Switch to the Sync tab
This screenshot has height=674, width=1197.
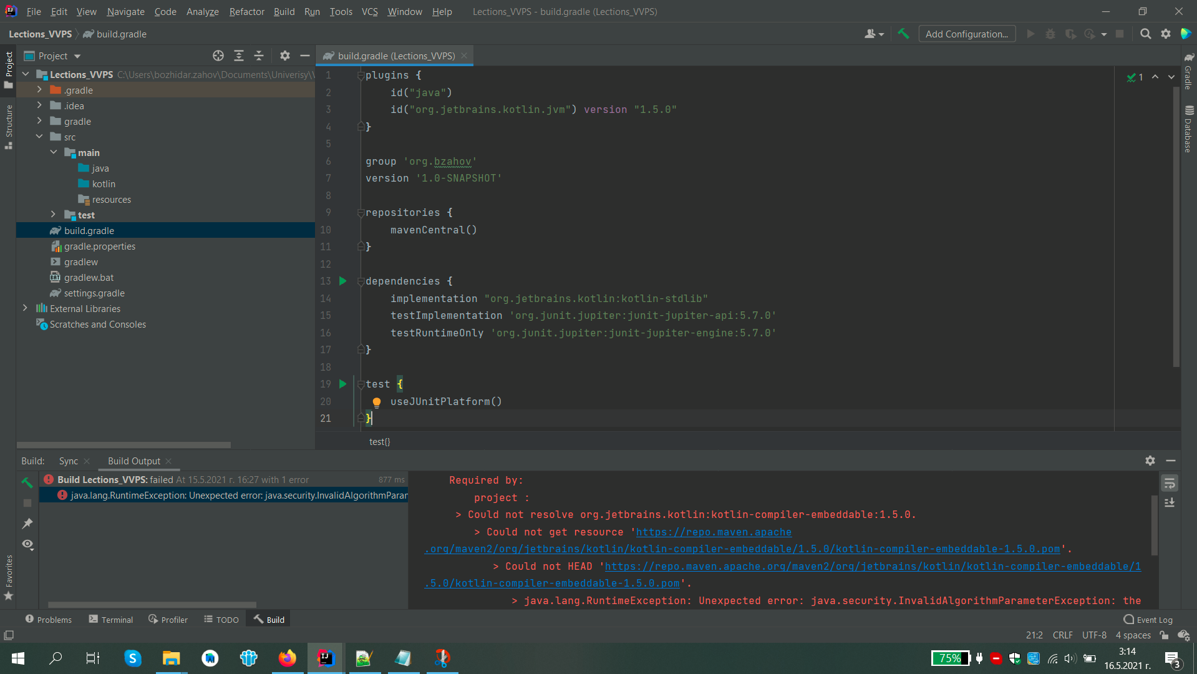[69, 461]
